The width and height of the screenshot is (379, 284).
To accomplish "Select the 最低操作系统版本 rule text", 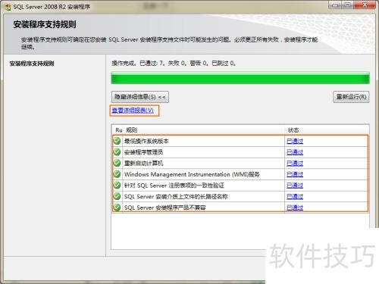I will pos(146,141).
